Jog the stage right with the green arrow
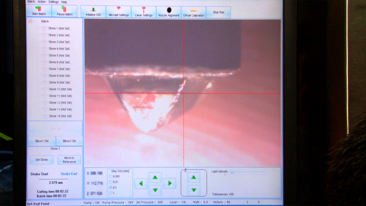This screenshot has width=366, height=206. [x=170, y=183]
